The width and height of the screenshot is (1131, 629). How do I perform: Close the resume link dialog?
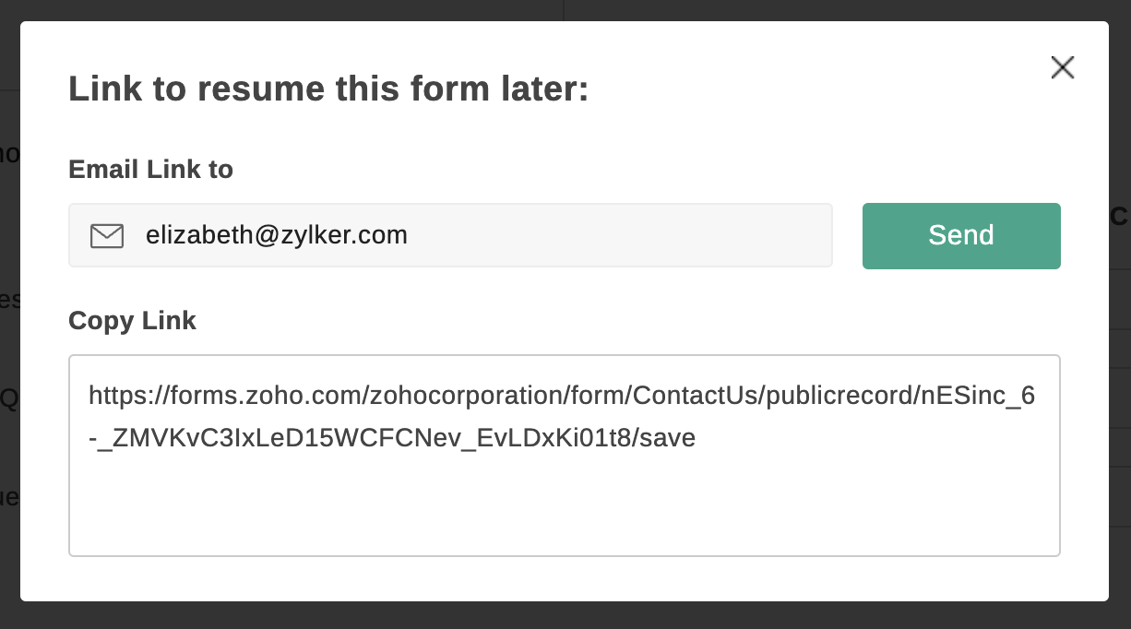pyautogui.click(x=1063, y=67)
